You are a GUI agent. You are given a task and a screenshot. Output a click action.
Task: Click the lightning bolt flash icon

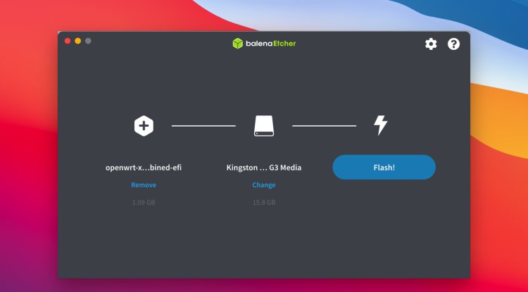pos(380,126)
